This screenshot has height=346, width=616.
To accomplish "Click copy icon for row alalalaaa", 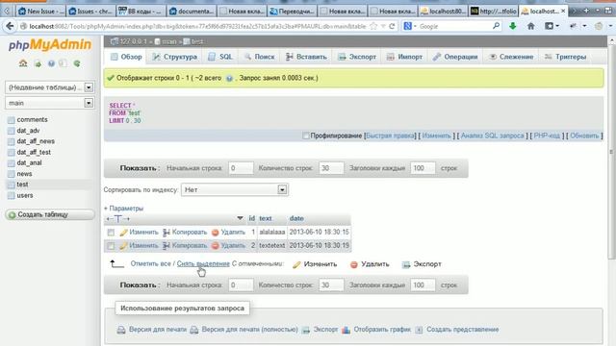I will click(167, 233).
